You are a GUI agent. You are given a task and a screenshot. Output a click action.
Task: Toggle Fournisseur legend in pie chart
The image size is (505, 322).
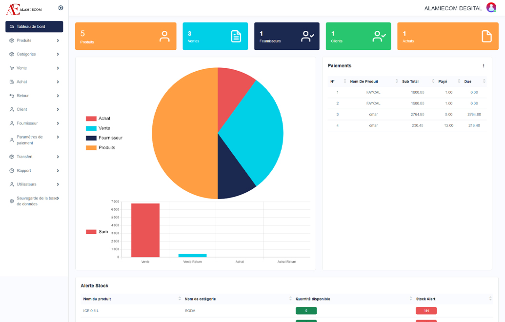(x=110, y=138)
